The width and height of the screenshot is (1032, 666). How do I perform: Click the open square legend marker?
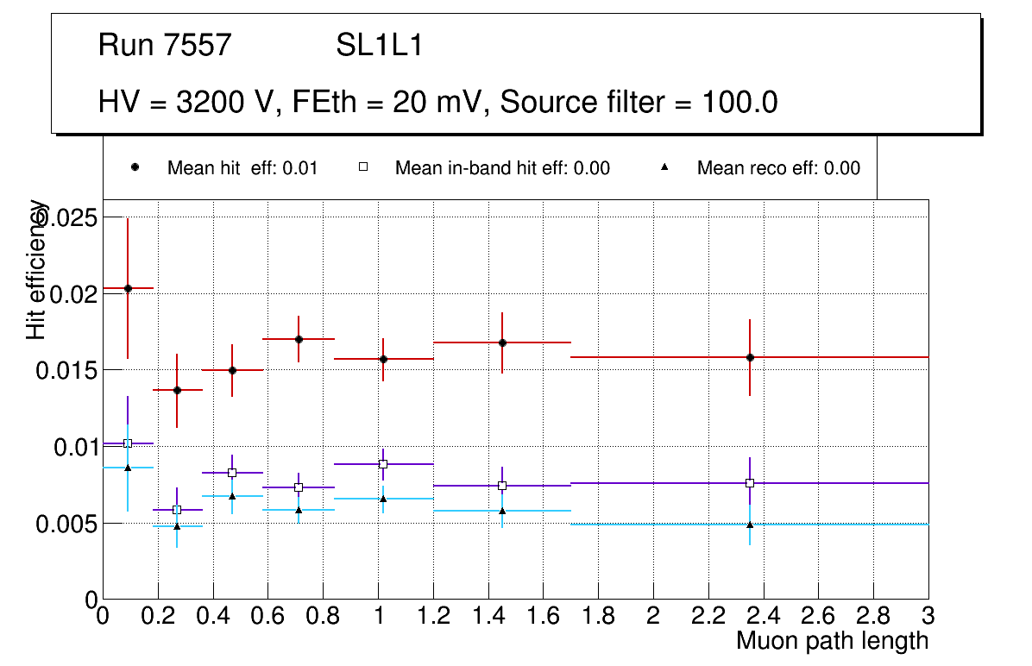pyautogui.click(x=363, y=168)
